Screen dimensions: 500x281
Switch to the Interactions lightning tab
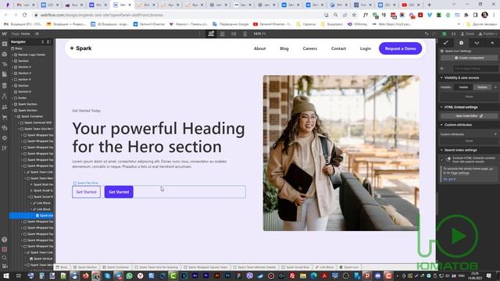[x=492, y=43]
